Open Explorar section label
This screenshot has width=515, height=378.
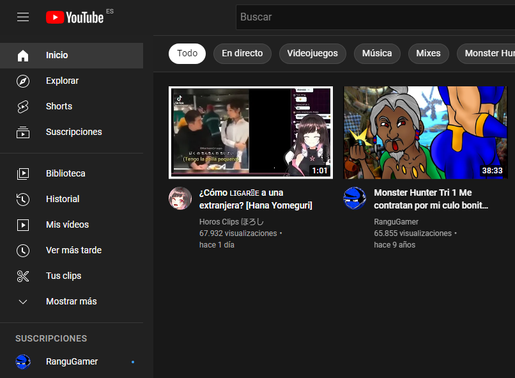[62, 81]
